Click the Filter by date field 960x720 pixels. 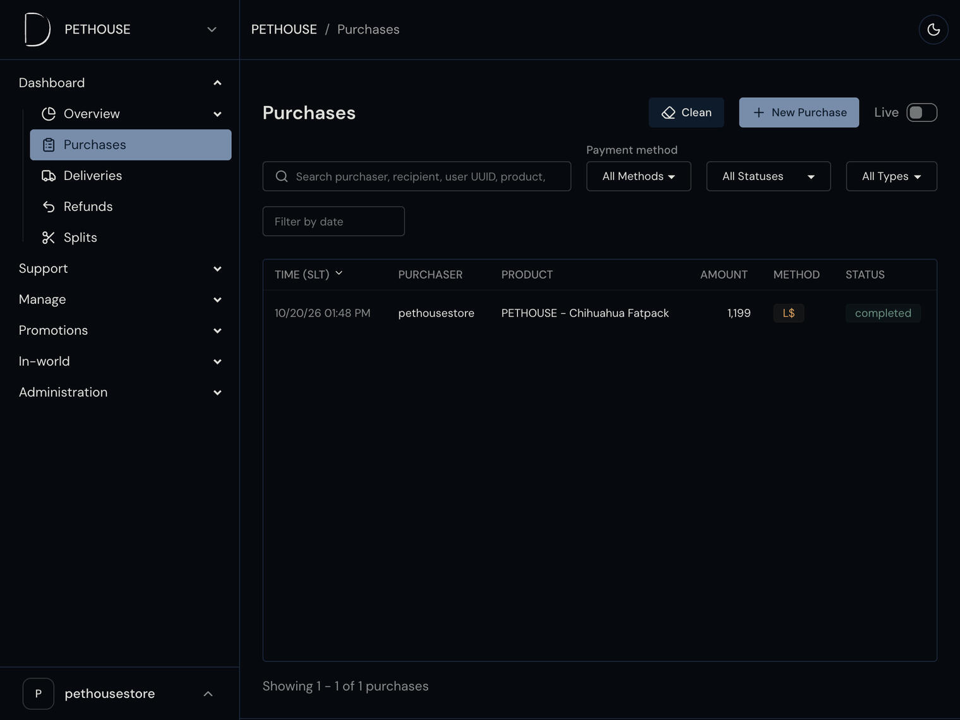(x=333, y=221)
